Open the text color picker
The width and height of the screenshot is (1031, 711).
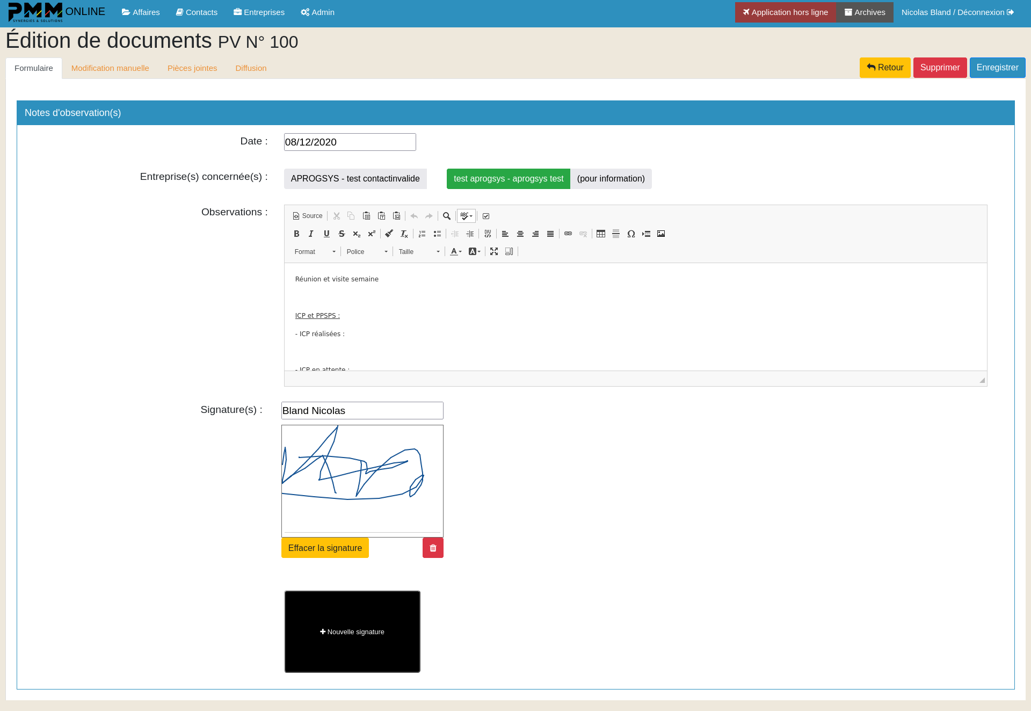(x=455, y=251)
